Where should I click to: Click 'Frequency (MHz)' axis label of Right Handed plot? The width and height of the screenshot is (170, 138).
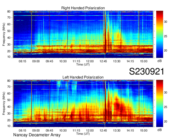(x=4, y=34)
